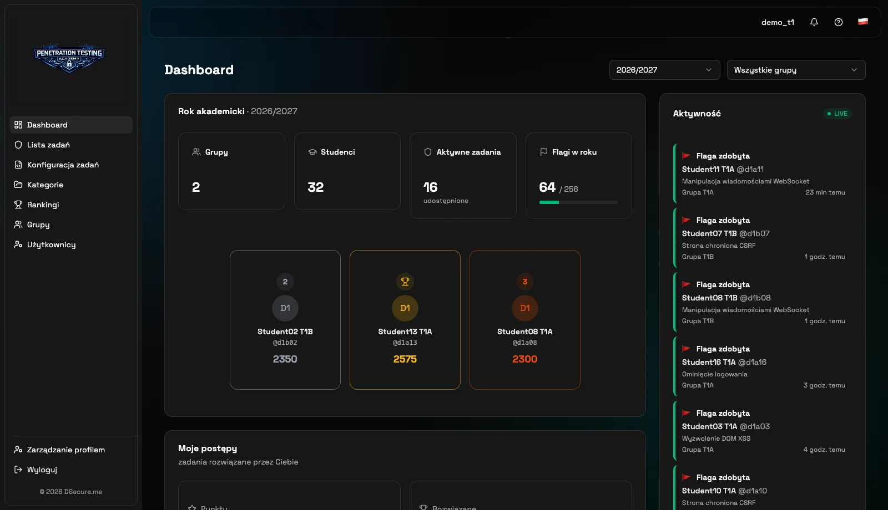Open the Student08 T1A third-place card
This screenshot has height=510, width=888.
tap(525, 320)
